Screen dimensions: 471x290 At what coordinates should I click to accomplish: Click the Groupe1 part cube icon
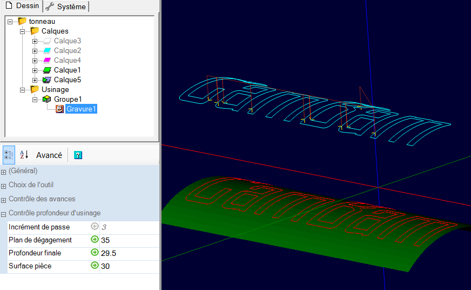(47, 99)
